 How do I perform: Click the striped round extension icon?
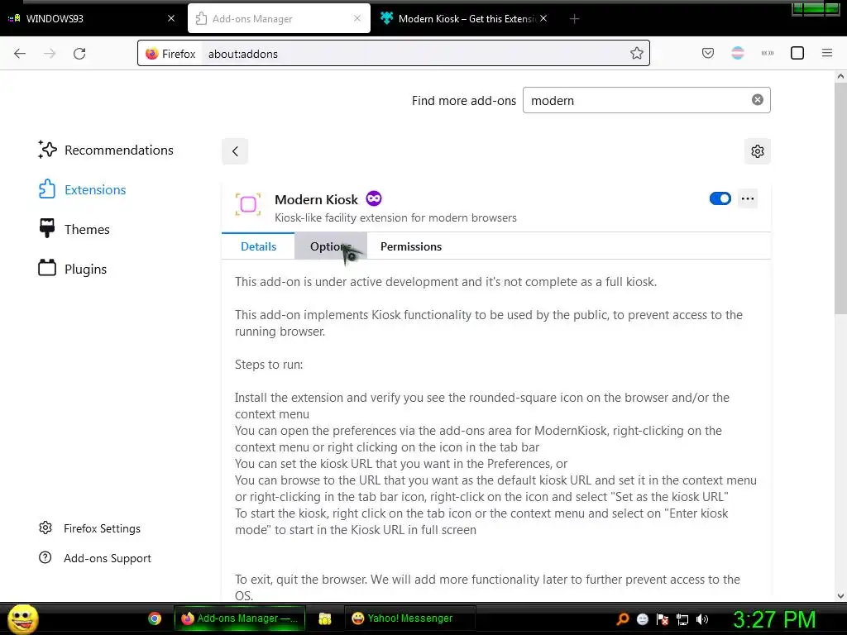(x=737, y=53)
